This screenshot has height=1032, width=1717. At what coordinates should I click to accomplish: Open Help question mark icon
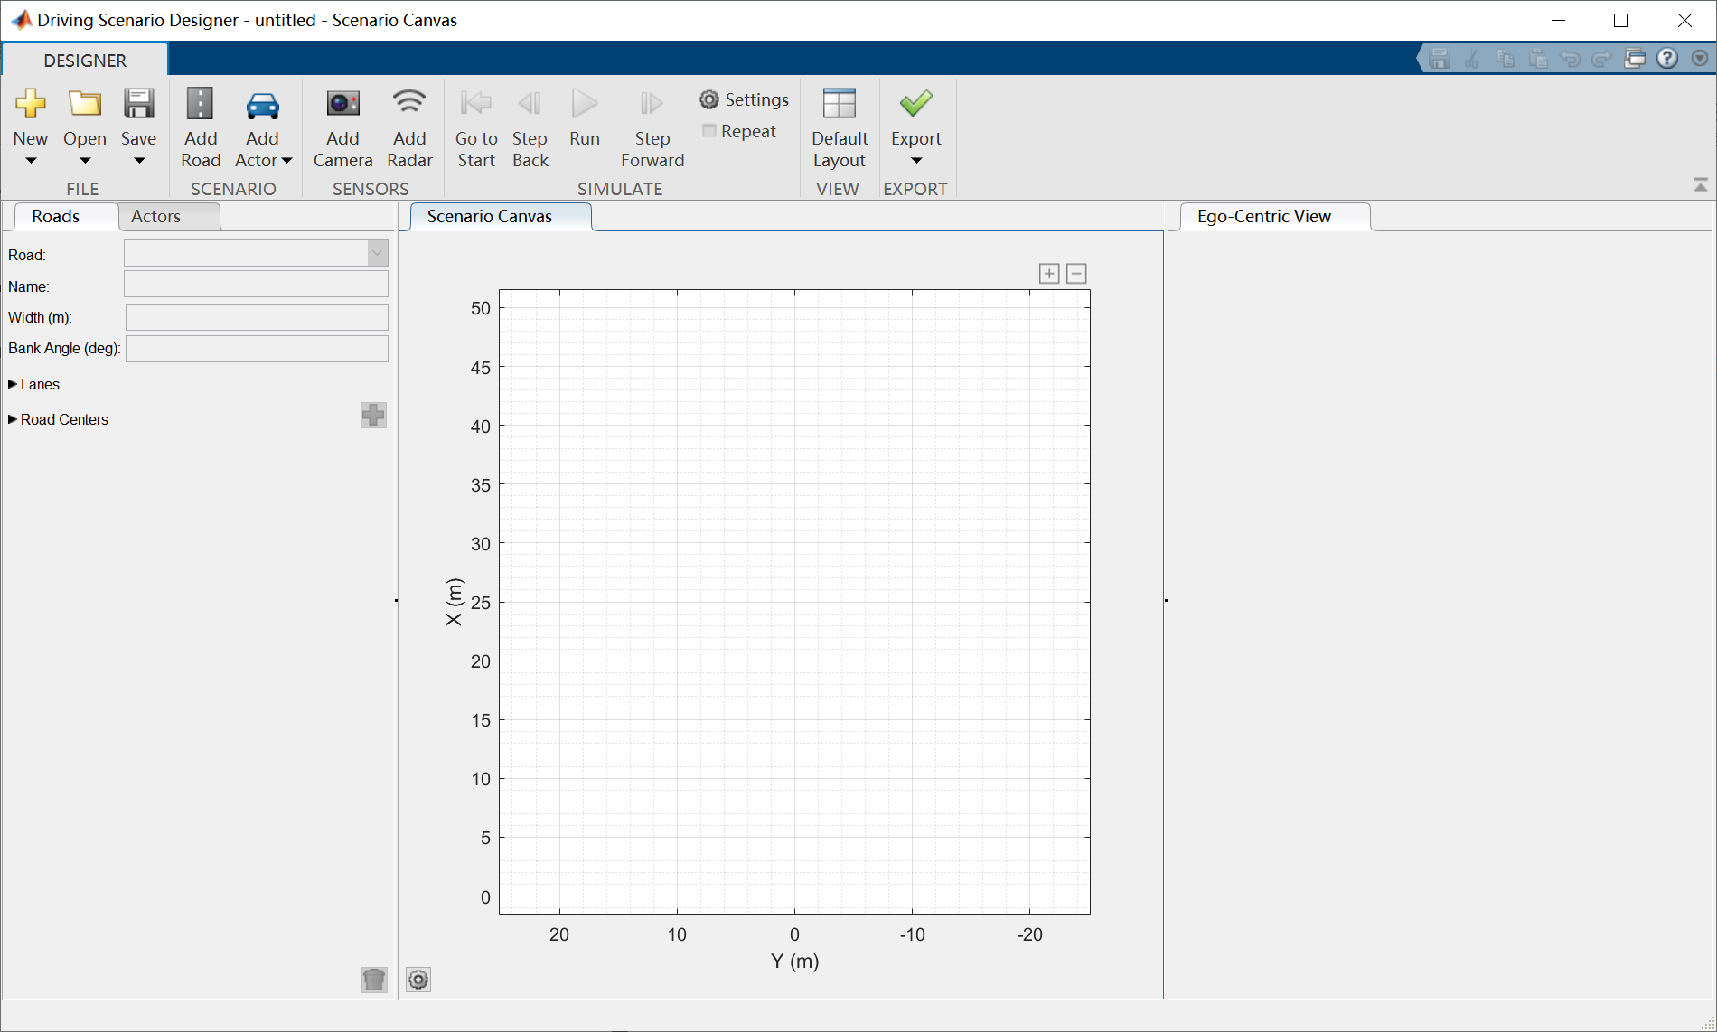[1667, 59]
